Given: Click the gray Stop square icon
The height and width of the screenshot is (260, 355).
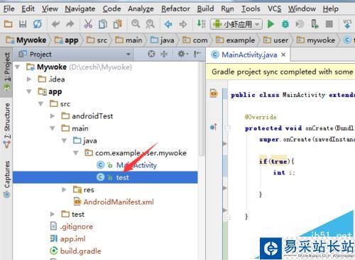Looking at the screenshot, I should pos(329,24).
